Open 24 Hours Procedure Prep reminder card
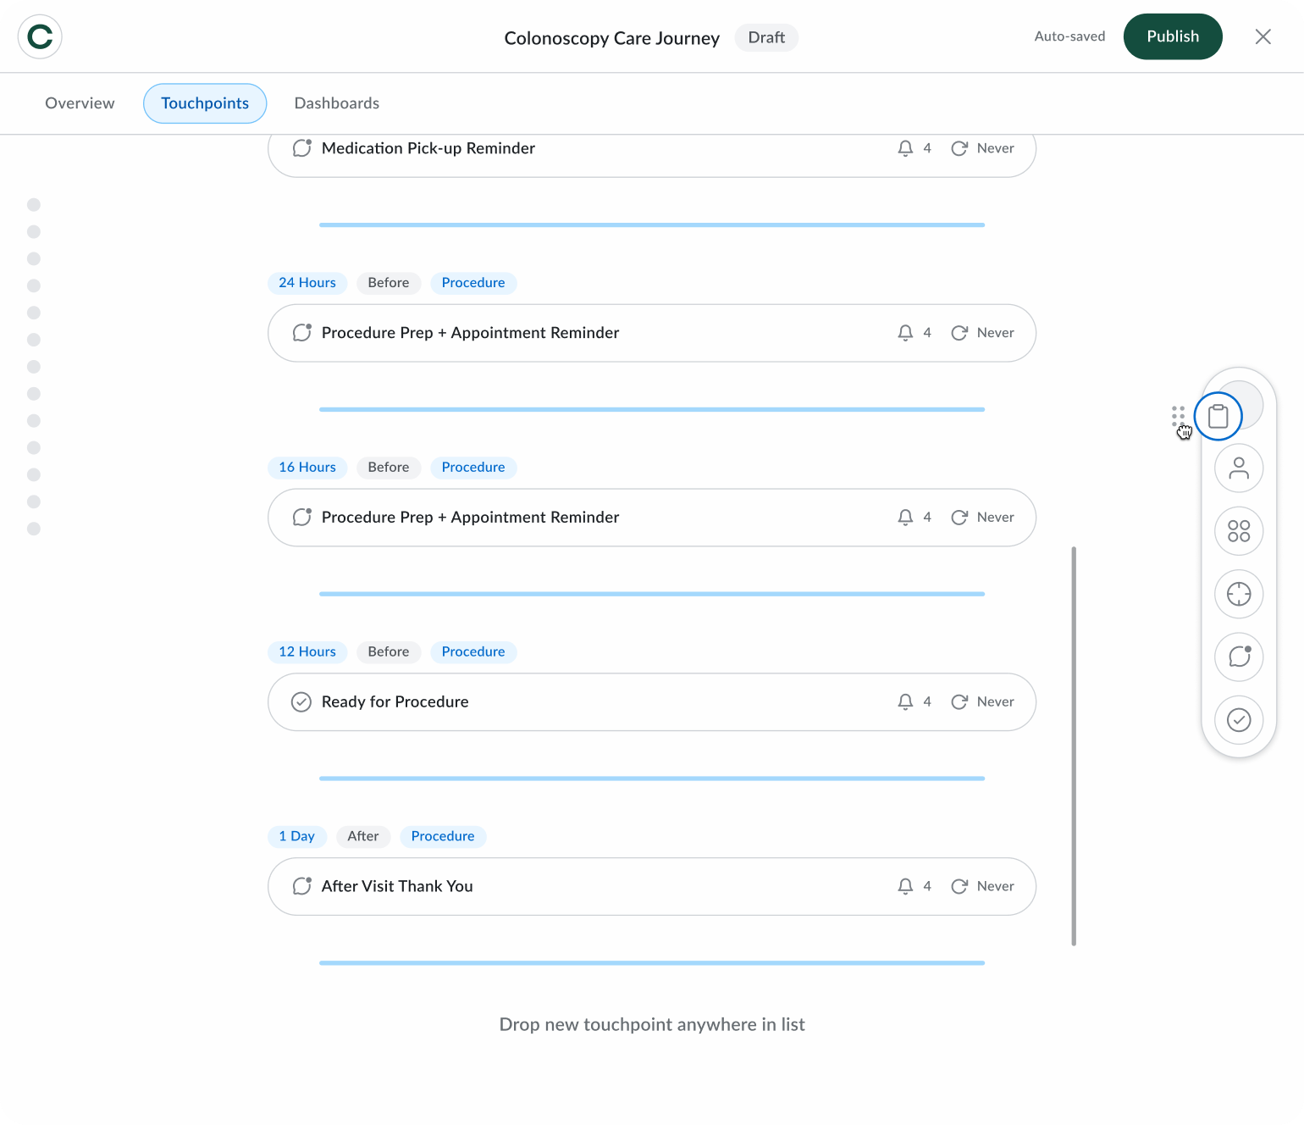 pyautogui.click(x=652, y=333)
